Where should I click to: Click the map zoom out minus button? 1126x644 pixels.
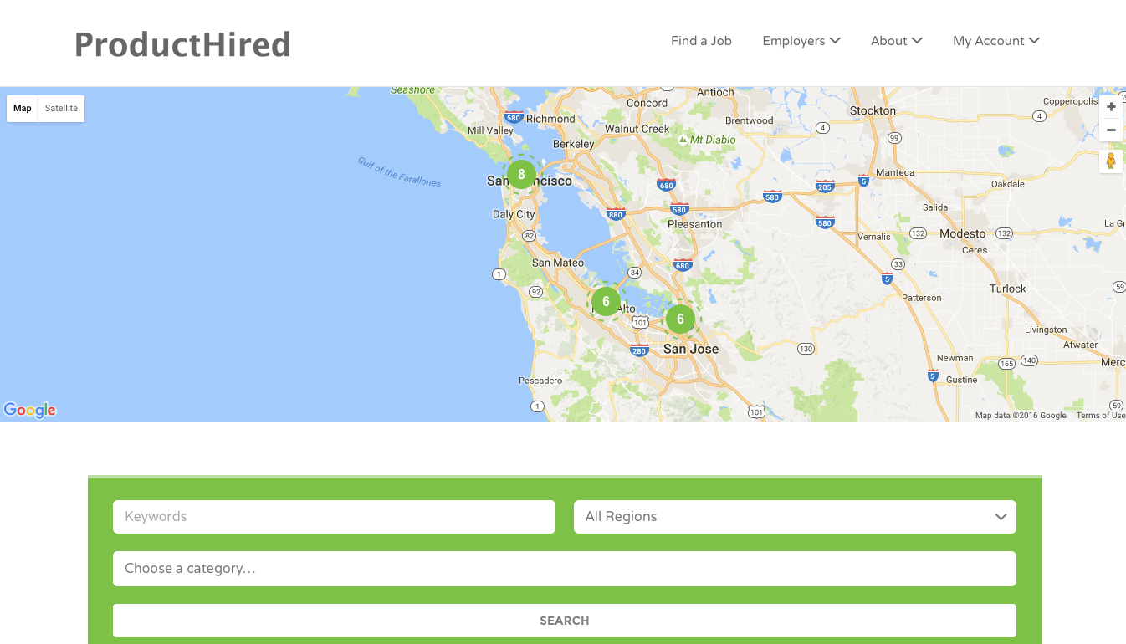pyautogui.click(x=1111, y=130)
